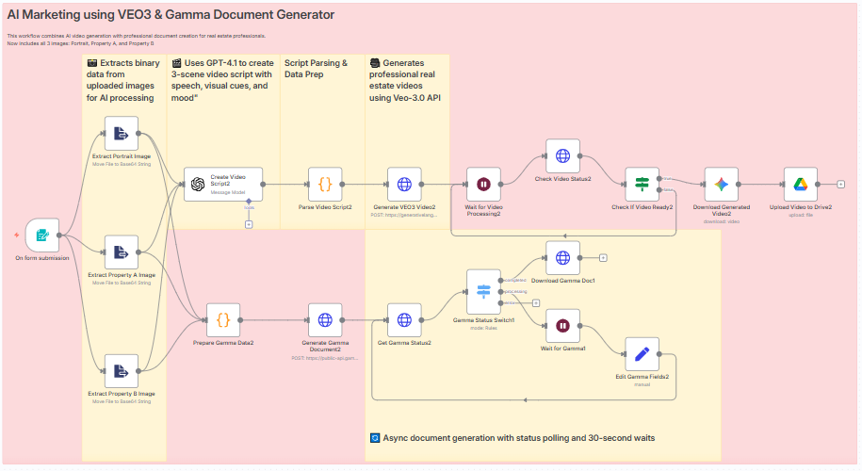862x471 pixels.
Task: Select the Generate VEO3 Video2 HTTP node
Action: click(x=404, y=184)
